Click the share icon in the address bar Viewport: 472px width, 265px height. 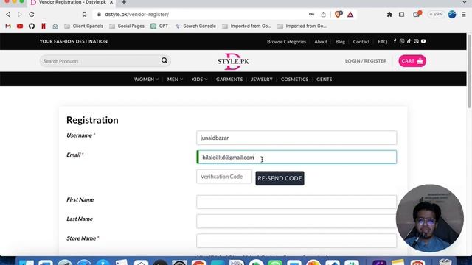323,15
